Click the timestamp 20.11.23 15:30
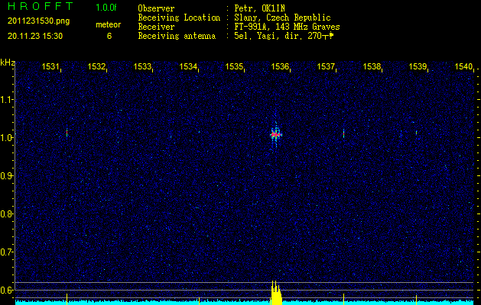 coord(35,36)
